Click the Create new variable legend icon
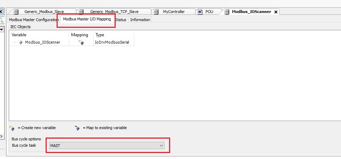This screenshot has height=159, width=341. (12, 128)
